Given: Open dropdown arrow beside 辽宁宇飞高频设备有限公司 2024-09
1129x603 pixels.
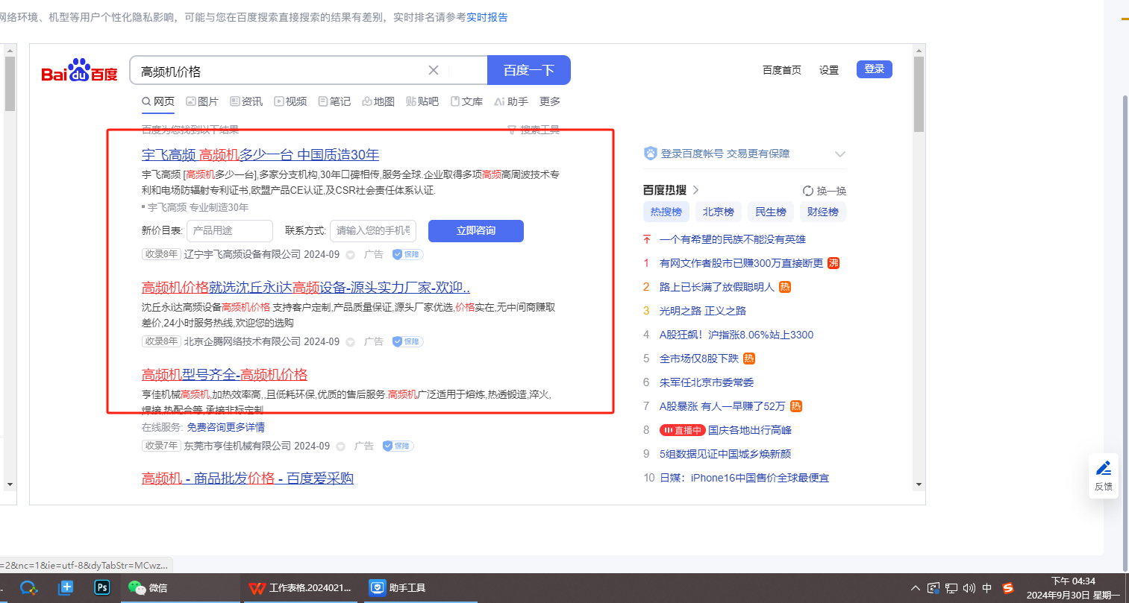Looking at the screenshot, I should 350,255.
